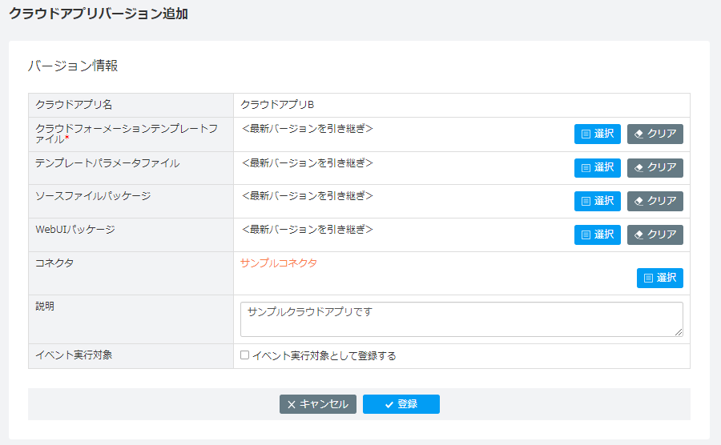Click the WebUIパッケージ row label
Image resolution: width=721 pixels, height=445 pixels.
75,230
